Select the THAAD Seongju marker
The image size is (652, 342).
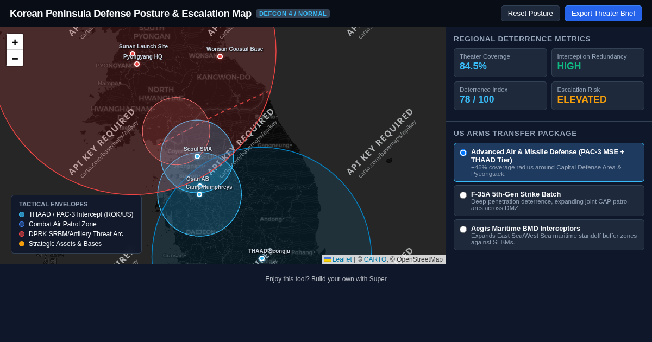(x=262, y=258)
